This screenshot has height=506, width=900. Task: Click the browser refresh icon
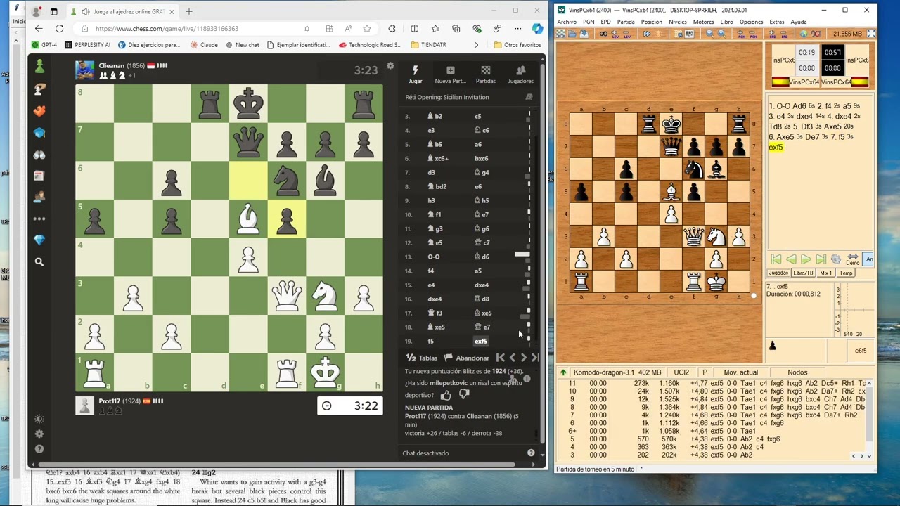click(59, 29)
